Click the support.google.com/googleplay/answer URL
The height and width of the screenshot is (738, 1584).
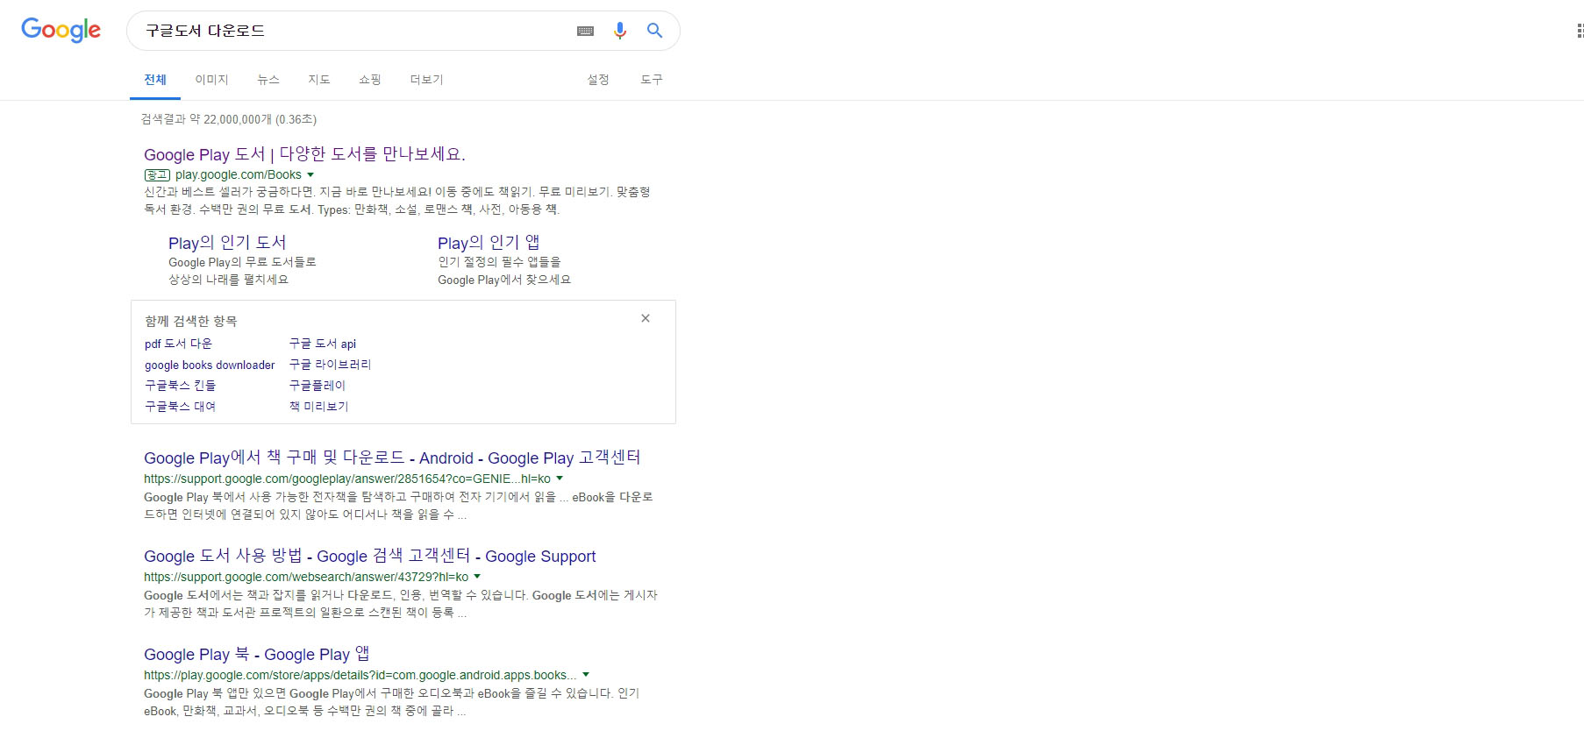(347, 479)
